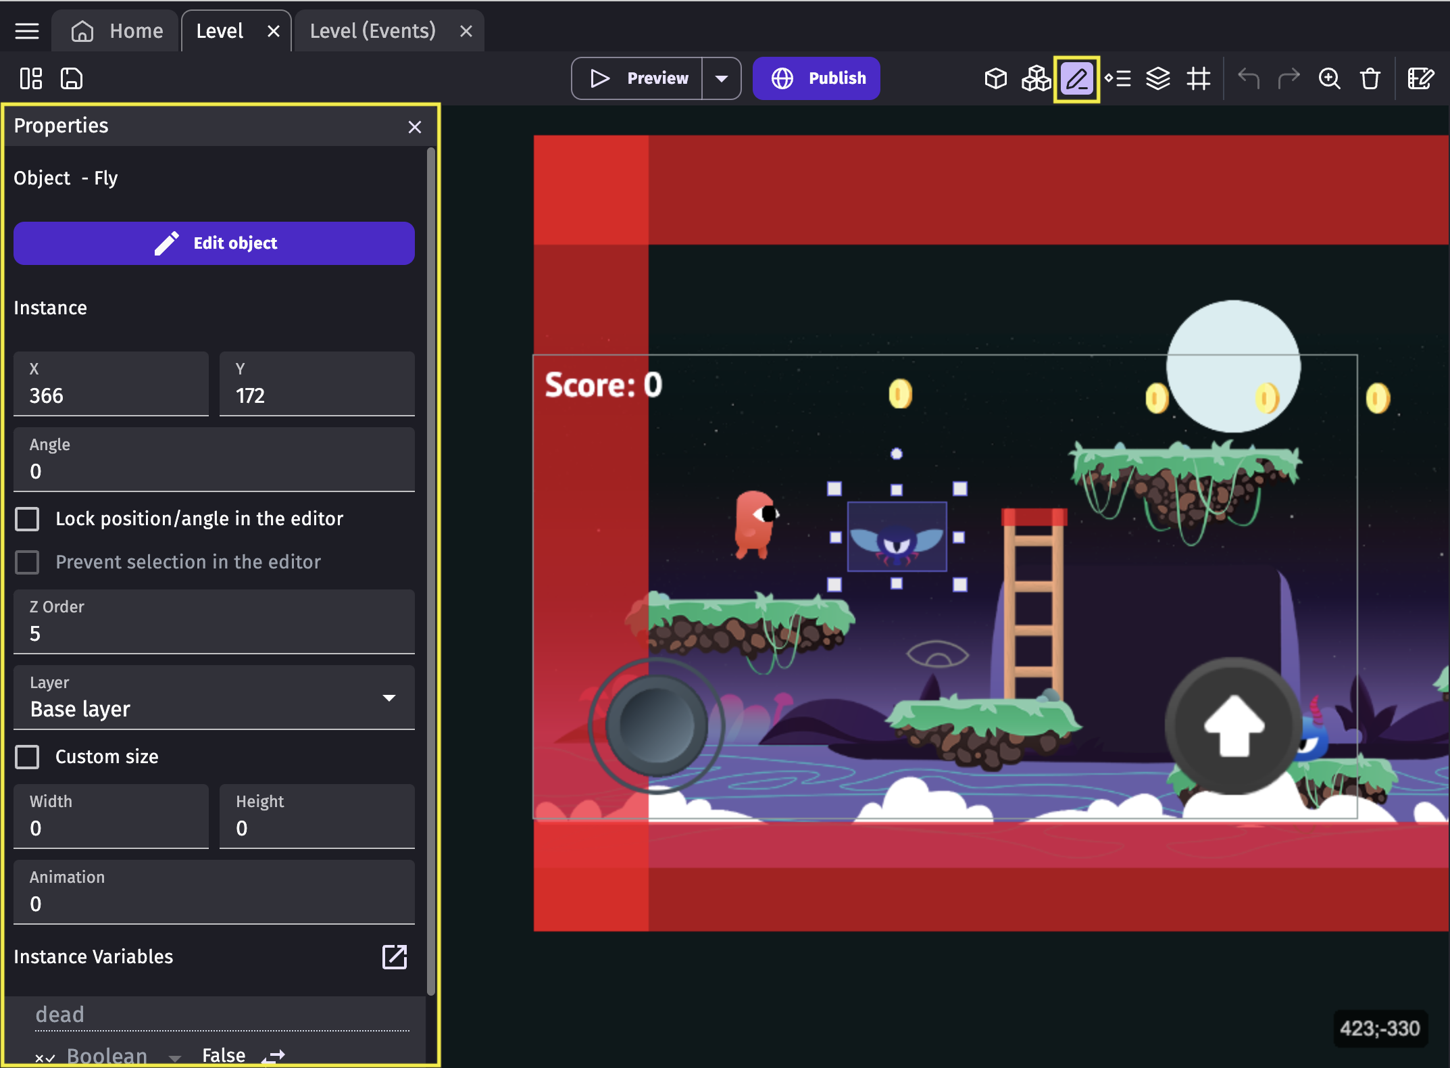The width and height of the screenshot is (1450, 1068).
Task: Open the instances list panel icon
Action: click(x=1118, y=79)
